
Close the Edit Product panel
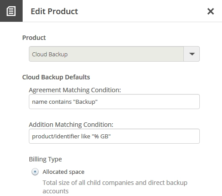[x=210, y=12]
